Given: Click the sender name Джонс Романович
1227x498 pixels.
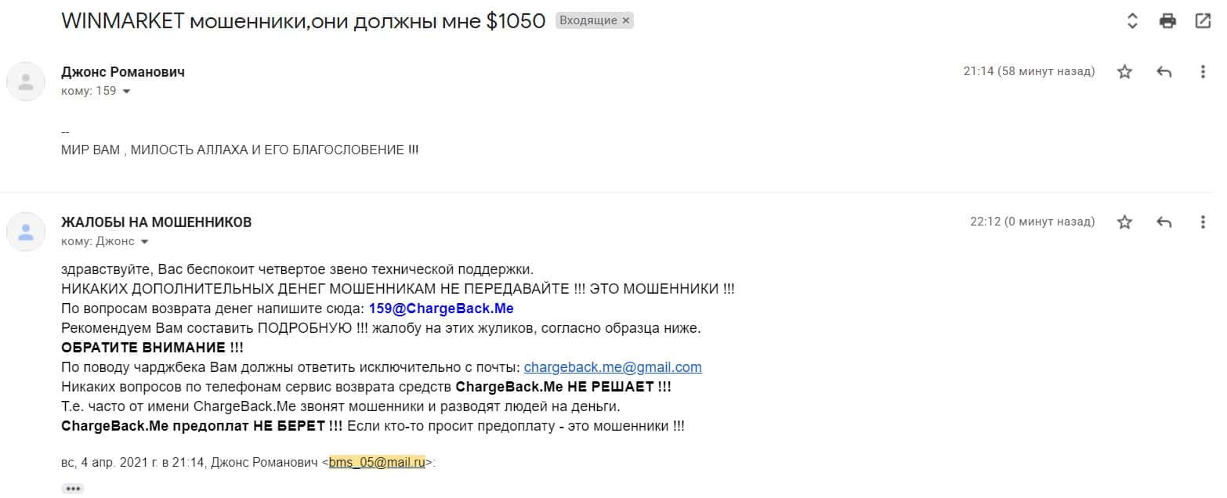Looking at the screenshot, I should point(123,72).
